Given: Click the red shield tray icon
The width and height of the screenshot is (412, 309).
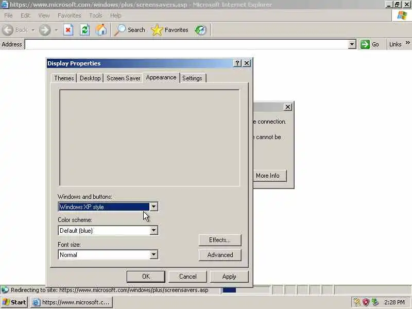Looking at the screenshot, I should tap(366, 302).
